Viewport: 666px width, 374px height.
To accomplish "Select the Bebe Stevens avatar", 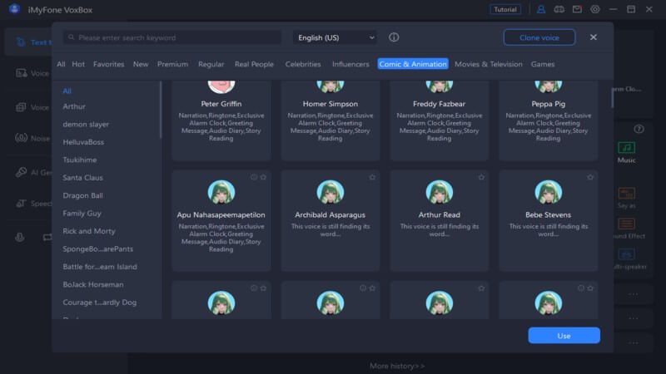I will click(549, 192).
